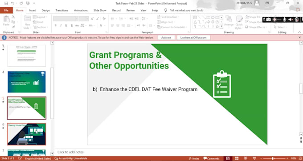Click the Redo/Repeat icon in title bar
The image size is (303, 161).
point(21,3)
